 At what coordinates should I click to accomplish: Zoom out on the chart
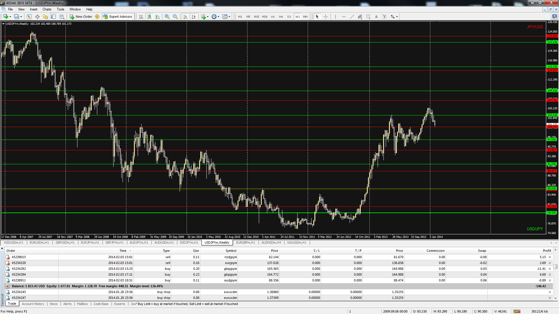175,17
